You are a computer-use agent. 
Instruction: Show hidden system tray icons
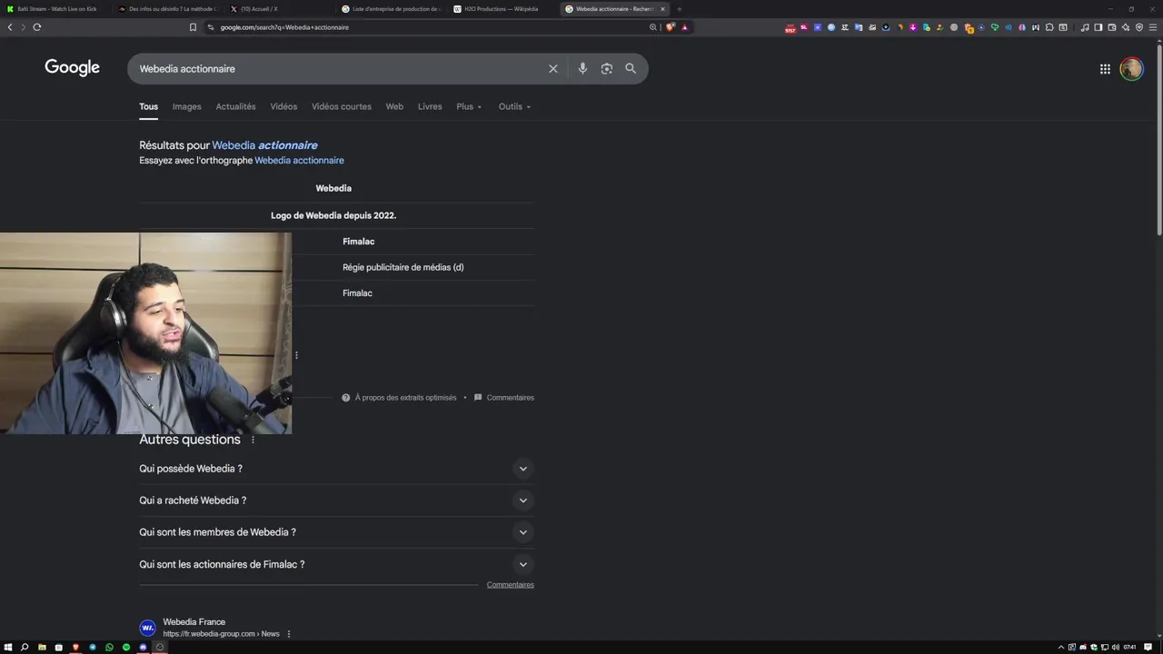tap(1060, 648)
